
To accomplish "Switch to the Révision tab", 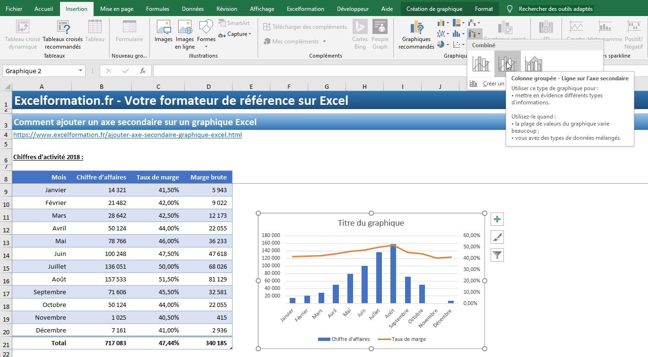I will pyautogui.click(x=227, y=8).
